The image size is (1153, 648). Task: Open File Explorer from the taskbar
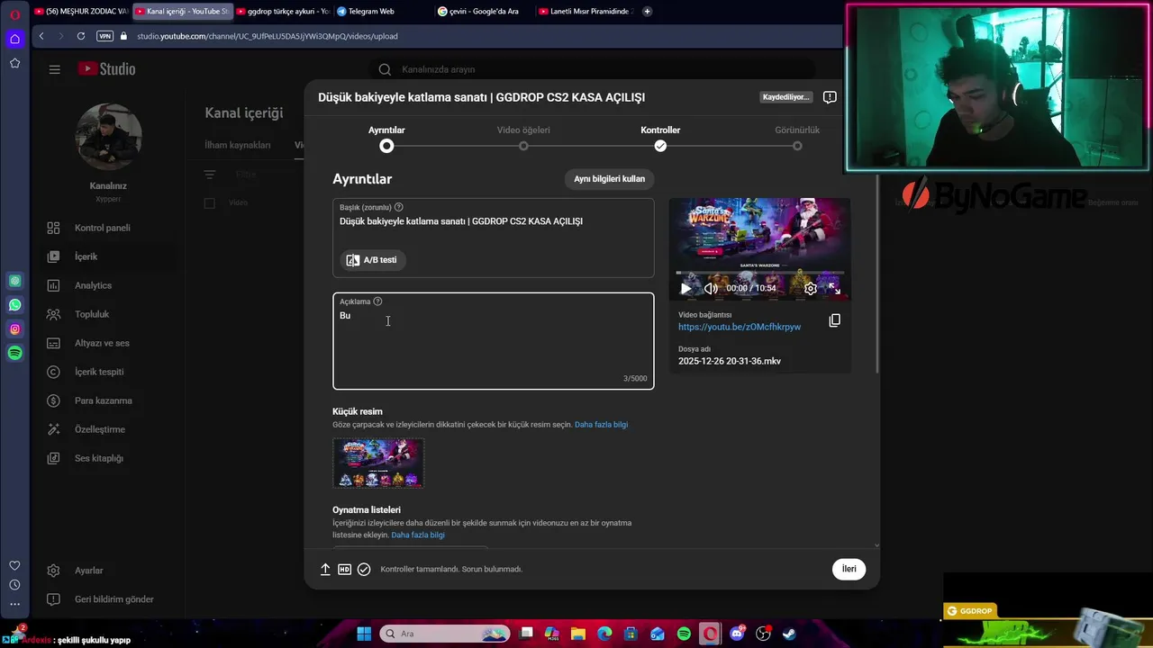pyautogui.click(x=578, y=634)
